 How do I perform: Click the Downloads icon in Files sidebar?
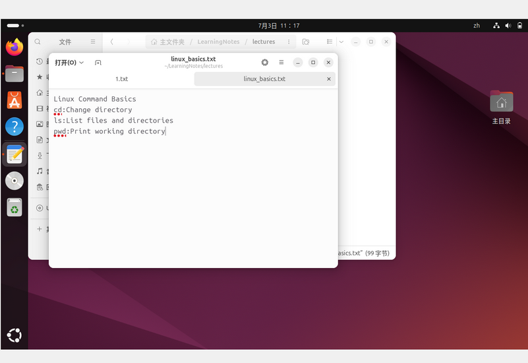point(40,155)
